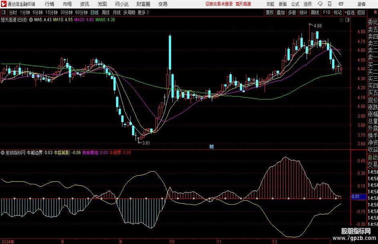Open the 功能 menu
Viewport: 378px width, 244px height.
pyautogui.click(x=270, y=4)
